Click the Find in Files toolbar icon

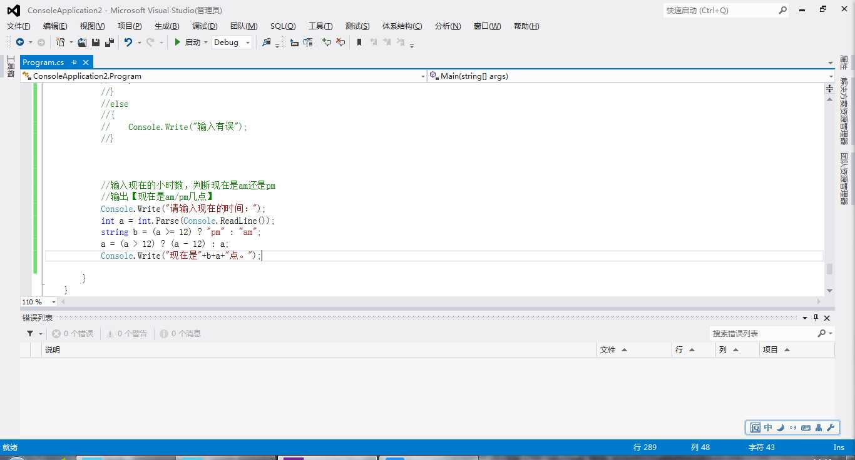tap(267, 42)
